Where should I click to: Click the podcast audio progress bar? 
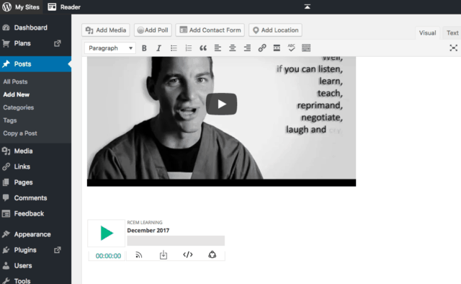pos(176,241)
